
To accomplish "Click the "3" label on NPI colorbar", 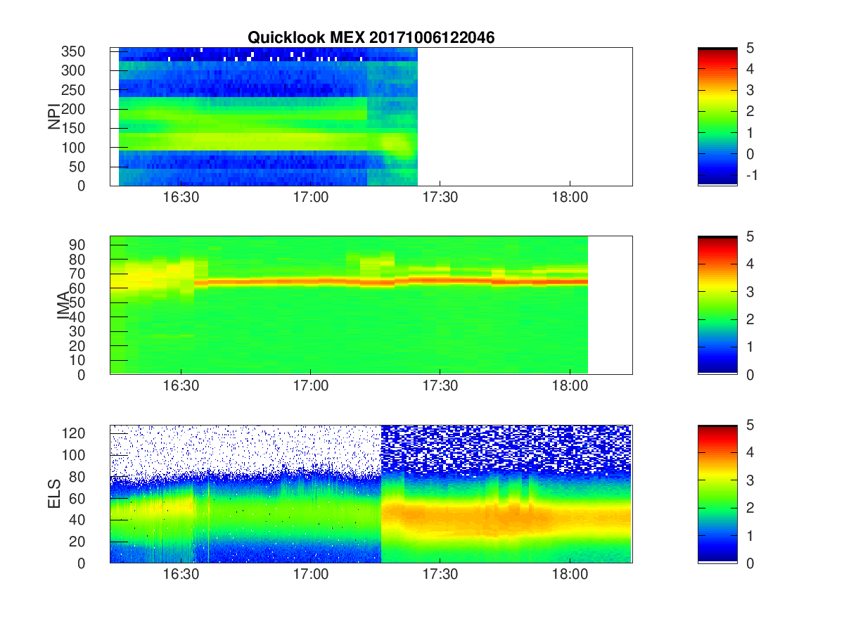I will (750, 90).
